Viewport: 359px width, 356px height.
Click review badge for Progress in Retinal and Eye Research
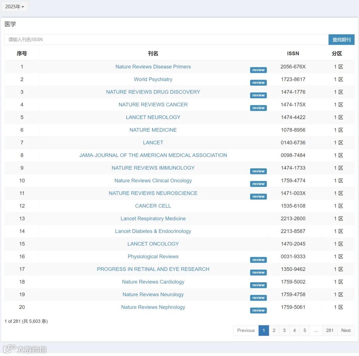(258, 273)
